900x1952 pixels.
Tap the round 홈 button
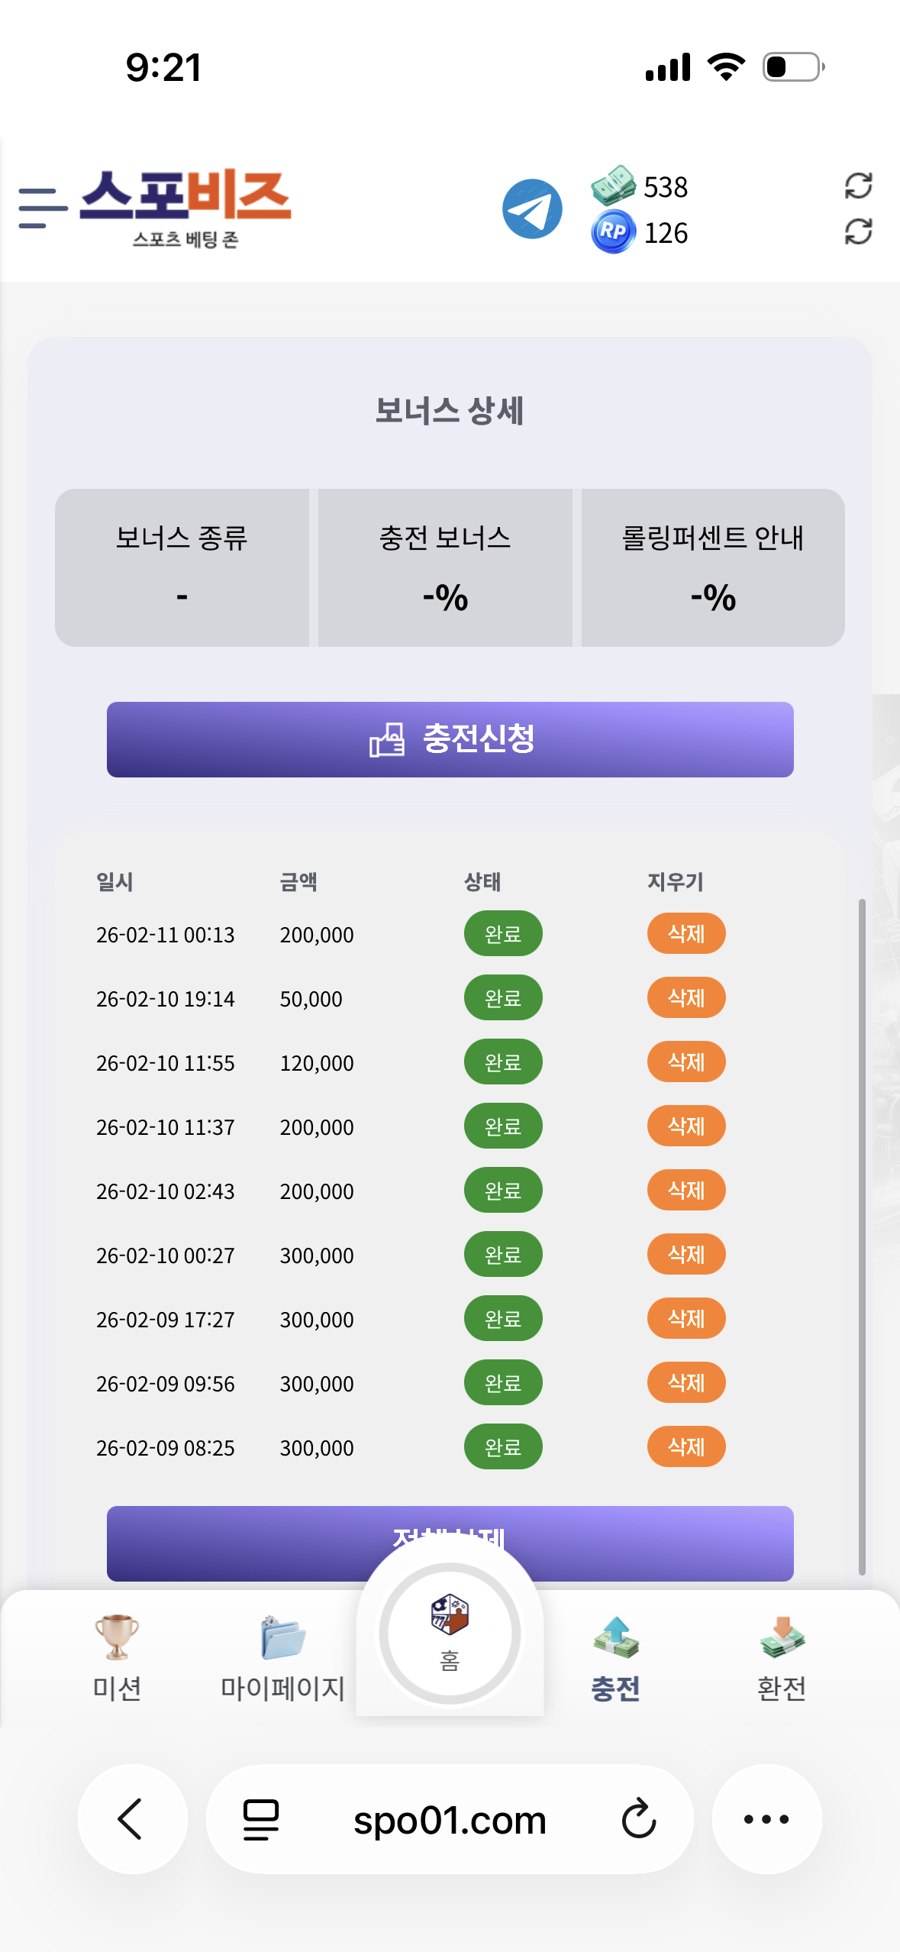450,1633
